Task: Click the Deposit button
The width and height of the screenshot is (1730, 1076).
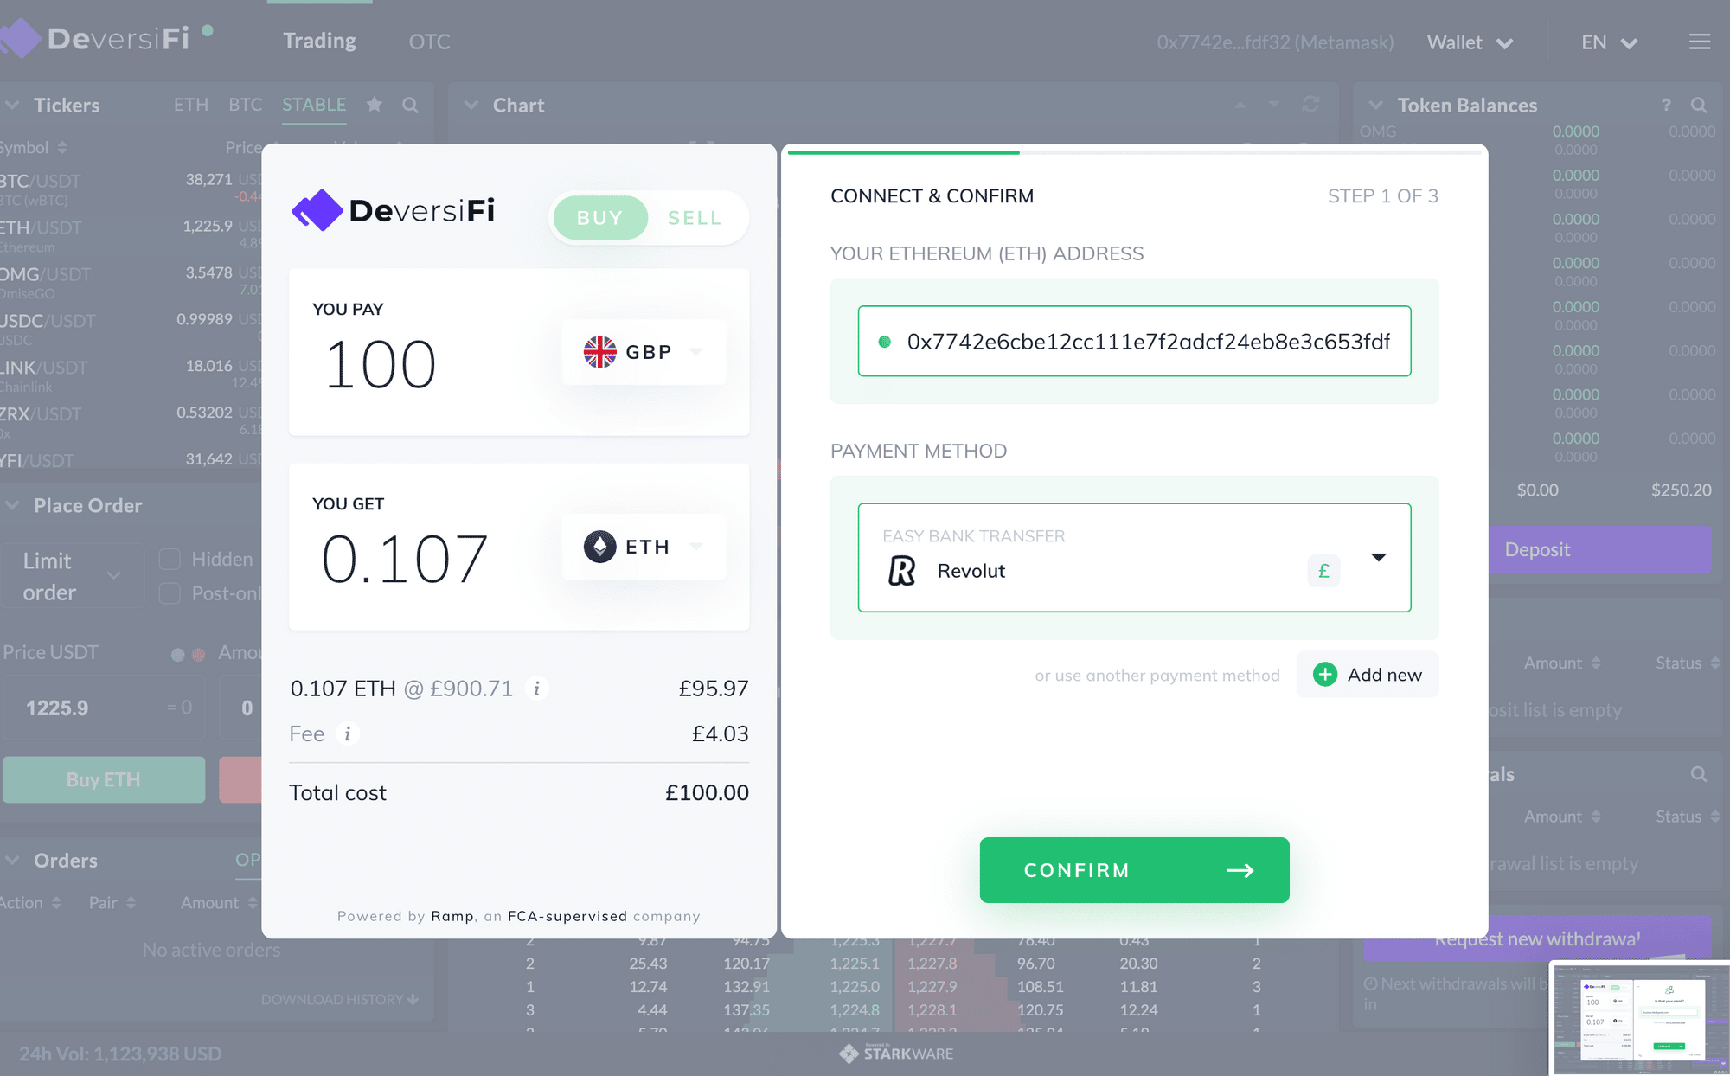Action: pyautogui.click(x=1600, y=549)
